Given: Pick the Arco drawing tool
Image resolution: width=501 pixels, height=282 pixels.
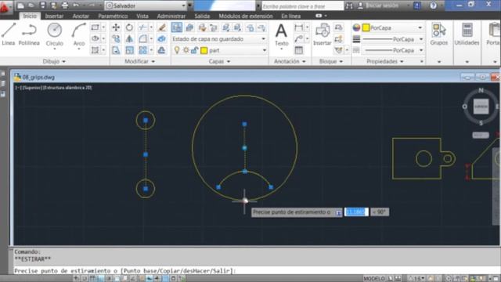Looking at the screenshot, I should coord(78,34).
